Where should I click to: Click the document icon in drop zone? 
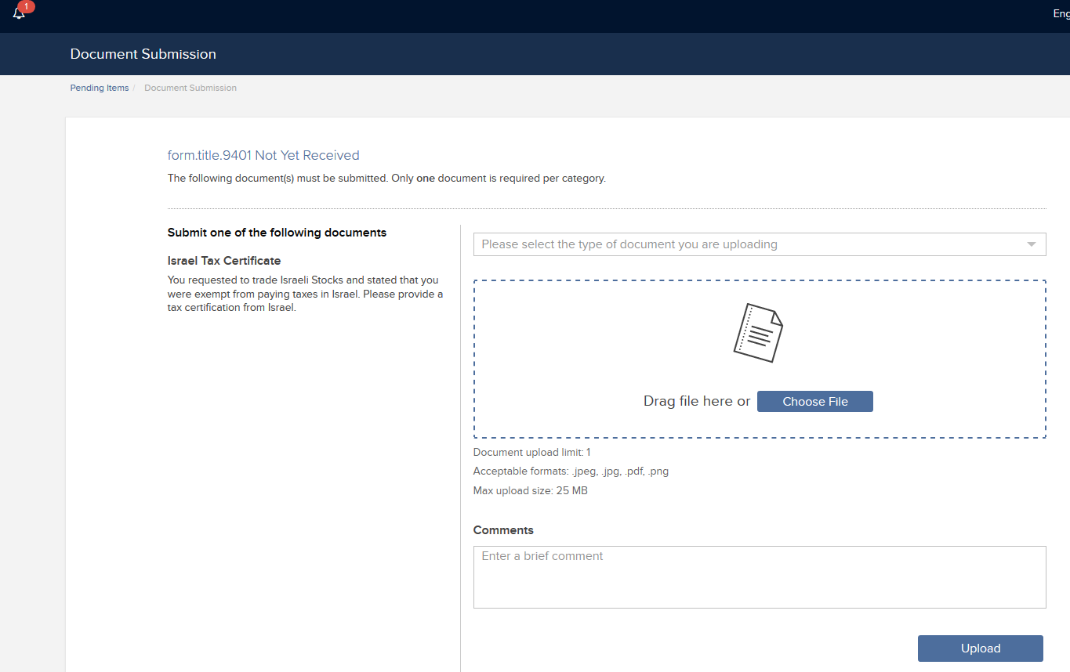[758, 332]
